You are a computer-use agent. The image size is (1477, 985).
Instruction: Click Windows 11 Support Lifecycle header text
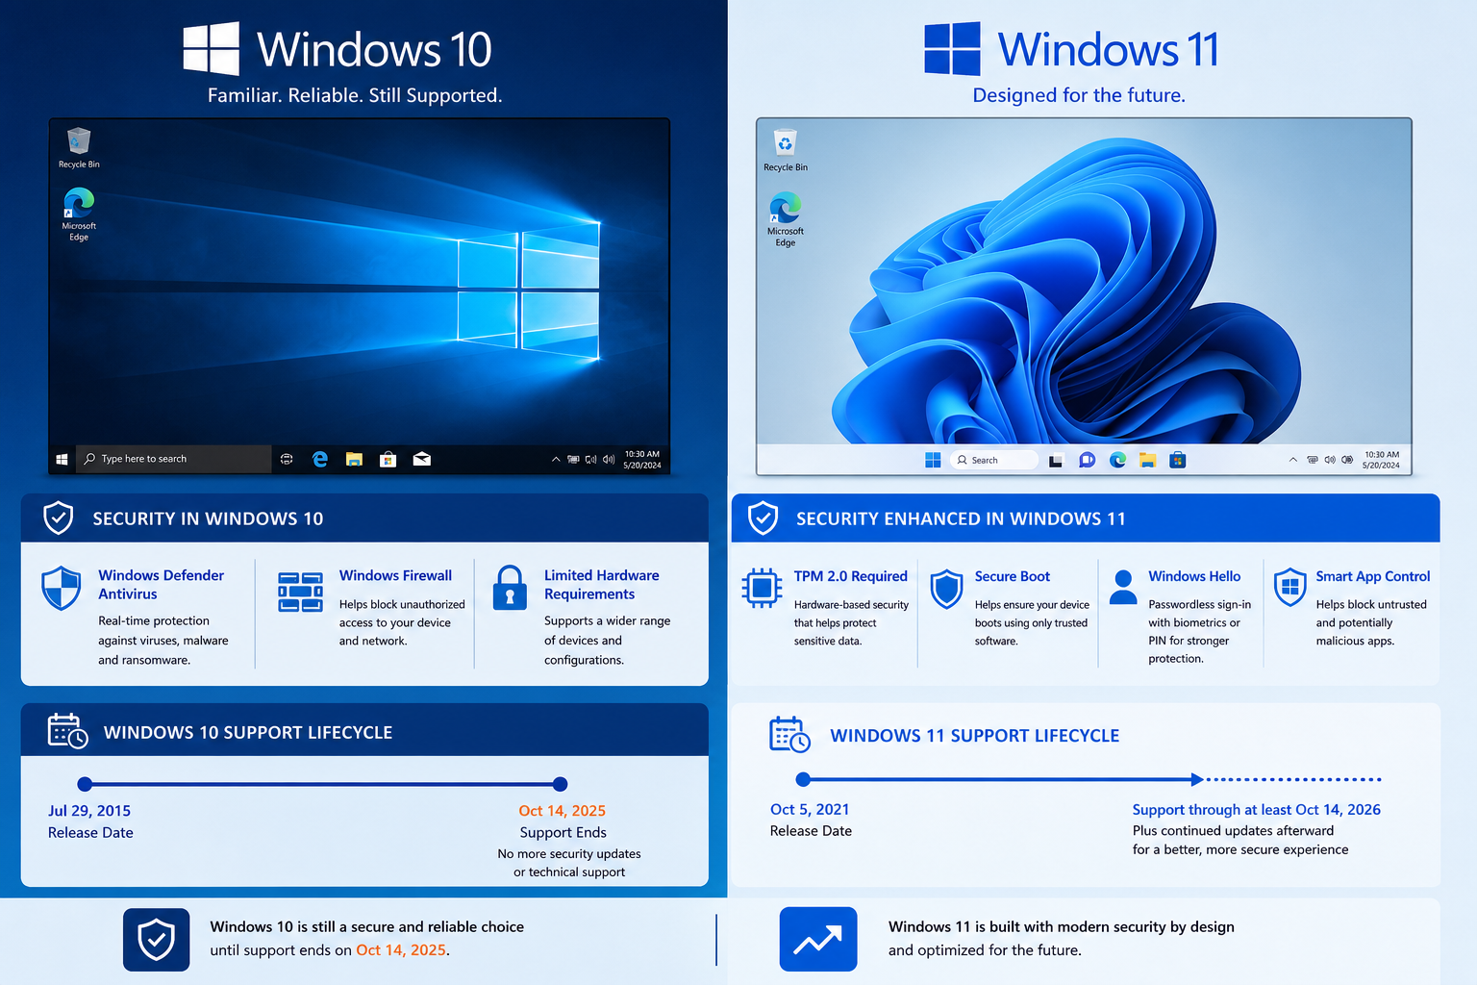click(x=975, y=736)
